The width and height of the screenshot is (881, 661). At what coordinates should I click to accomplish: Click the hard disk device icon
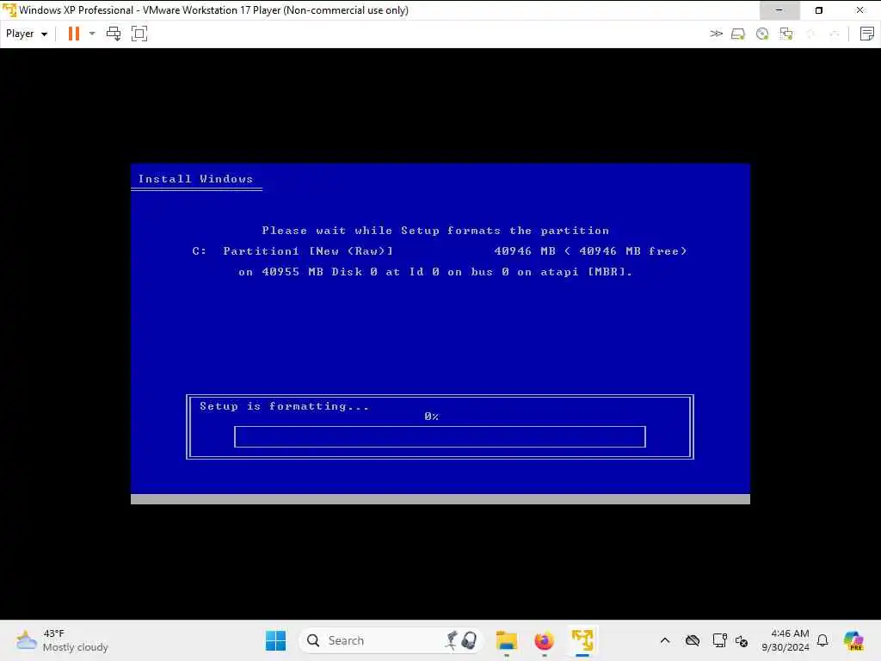[x=738, y=34]
